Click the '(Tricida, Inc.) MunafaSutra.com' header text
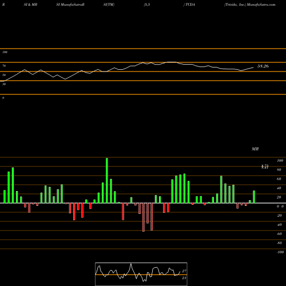The height and width of the screenshot is (286, 286). pyautogui.click(x=250, y=5)
